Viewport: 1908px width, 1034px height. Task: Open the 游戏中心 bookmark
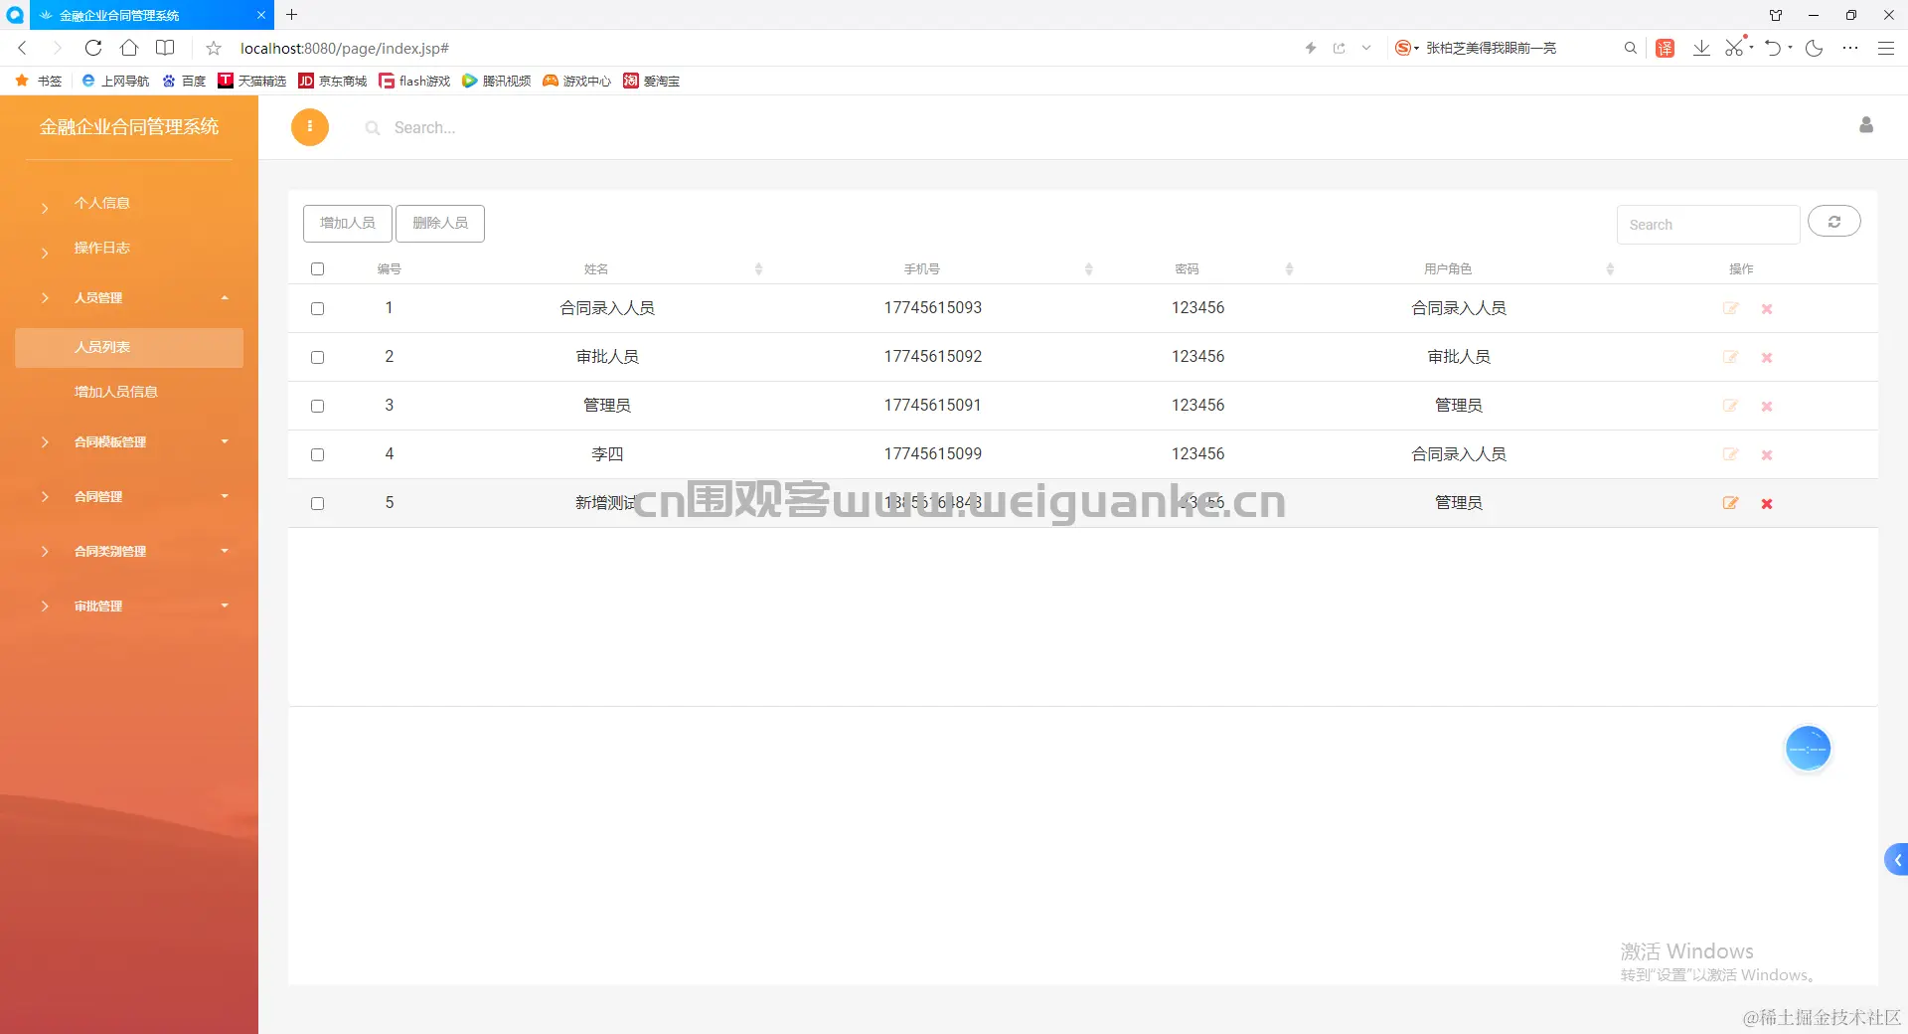[x=576, y=81]
